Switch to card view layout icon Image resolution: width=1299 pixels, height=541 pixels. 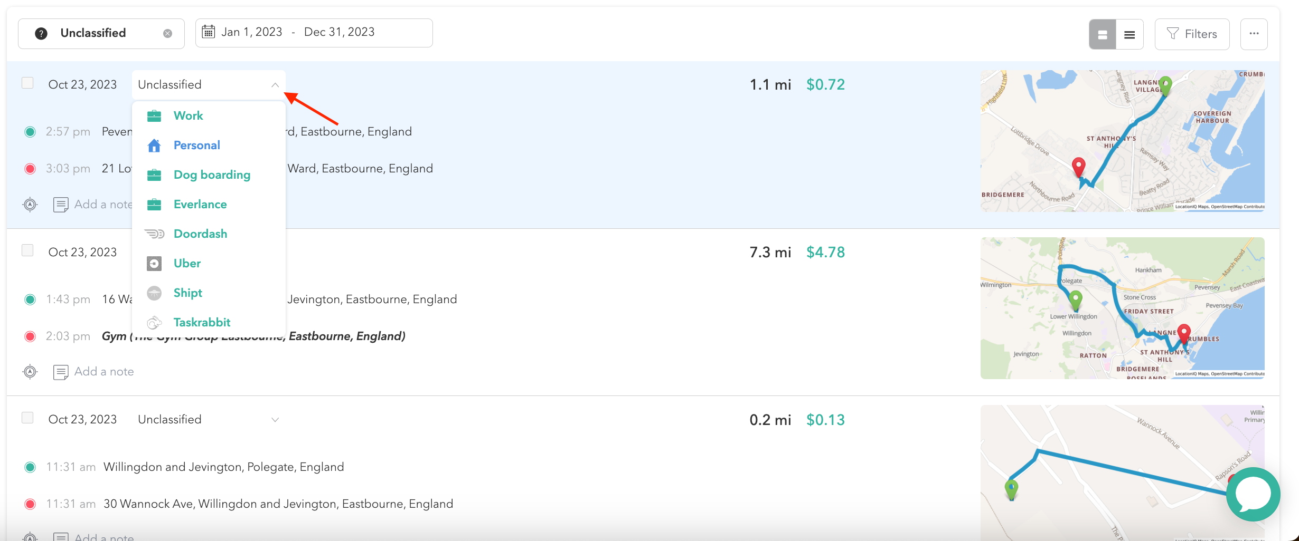click(x=1103, y=35)
